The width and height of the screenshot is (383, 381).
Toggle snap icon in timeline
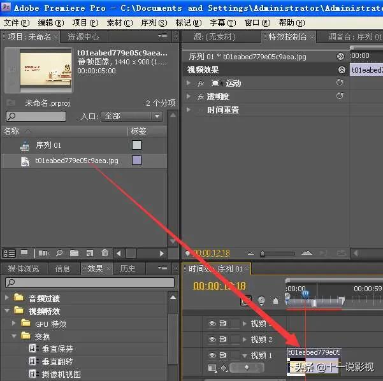click(246, 301)
